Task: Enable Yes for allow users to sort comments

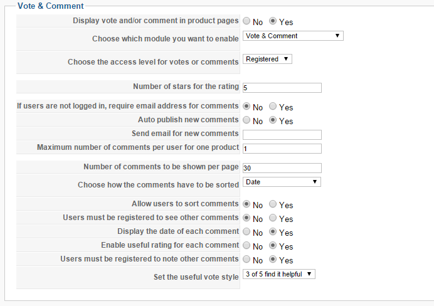Action: point(273,204)
